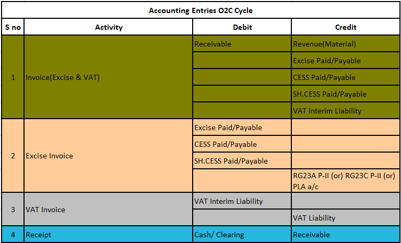Screen dimensions: 401x243
Task: Select "VAT Interim Liability" in the Debit column
Action: (x=242, y=201)
